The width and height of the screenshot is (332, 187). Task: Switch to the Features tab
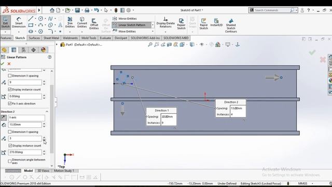tap(6, 38)
